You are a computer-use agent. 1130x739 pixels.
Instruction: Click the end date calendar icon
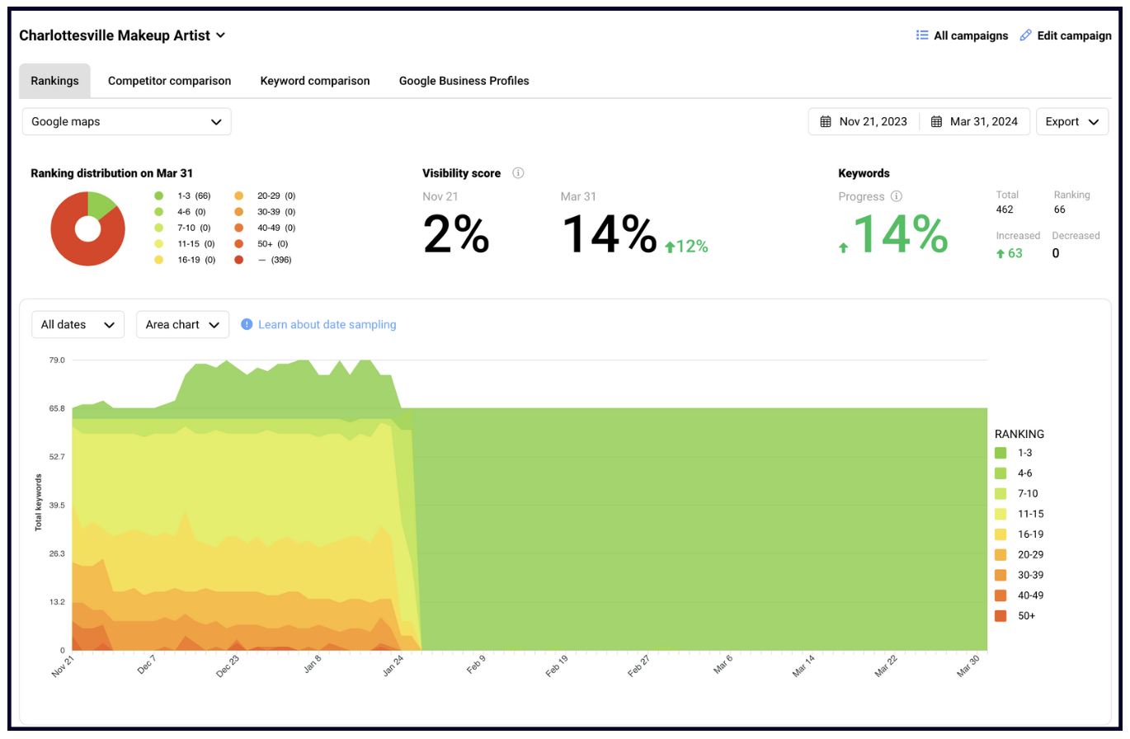(x=936, y=122)
